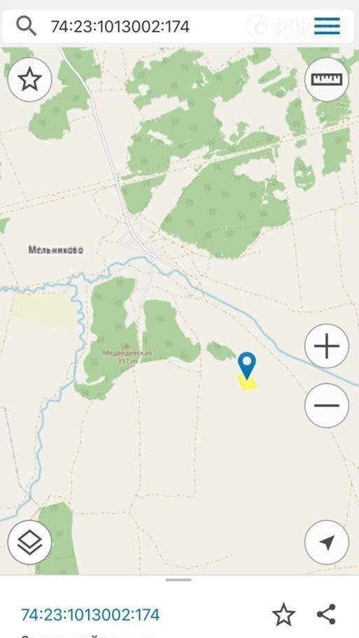Tap the Мельниково village label
Viewport: 359px width, 638px height.
(56, 250)
